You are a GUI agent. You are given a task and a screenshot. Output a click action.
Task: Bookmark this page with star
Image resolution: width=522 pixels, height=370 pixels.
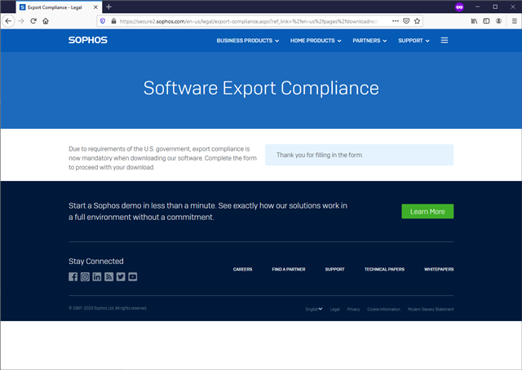pyautogui.click(x=417, y=21)
